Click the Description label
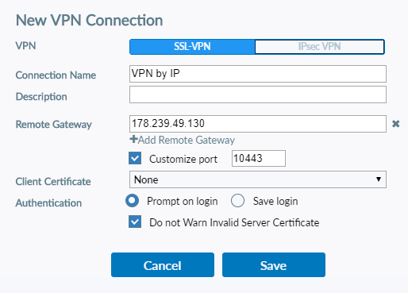Viewport: 408px width, 293px height. click(x=41, y=97)
